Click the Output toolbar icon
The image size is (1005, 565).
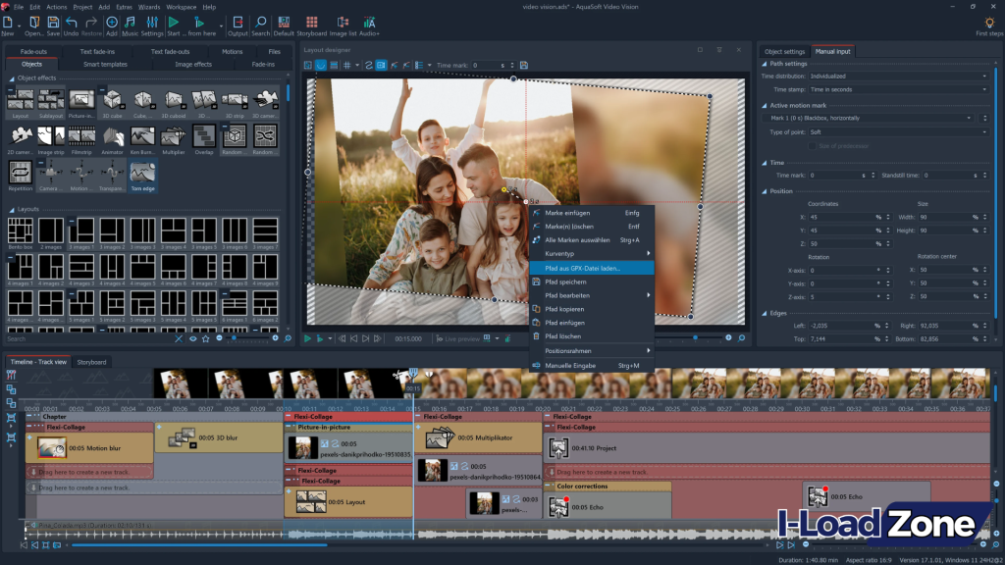click(x=236, y=22)
